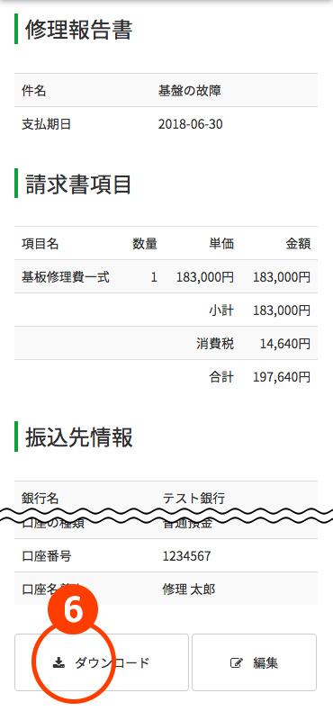Select the total 197,640円

pos(282,377)
